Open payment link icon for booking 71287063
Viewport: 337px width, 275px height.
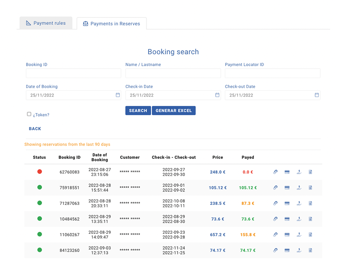(275, 203)
